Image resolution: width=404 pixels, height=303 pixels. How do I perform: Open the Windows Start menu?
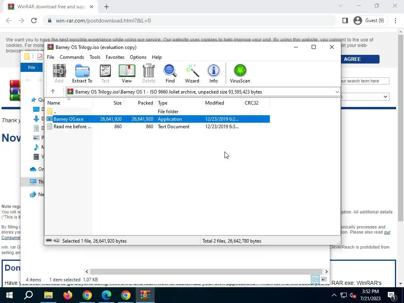point(9,295)
